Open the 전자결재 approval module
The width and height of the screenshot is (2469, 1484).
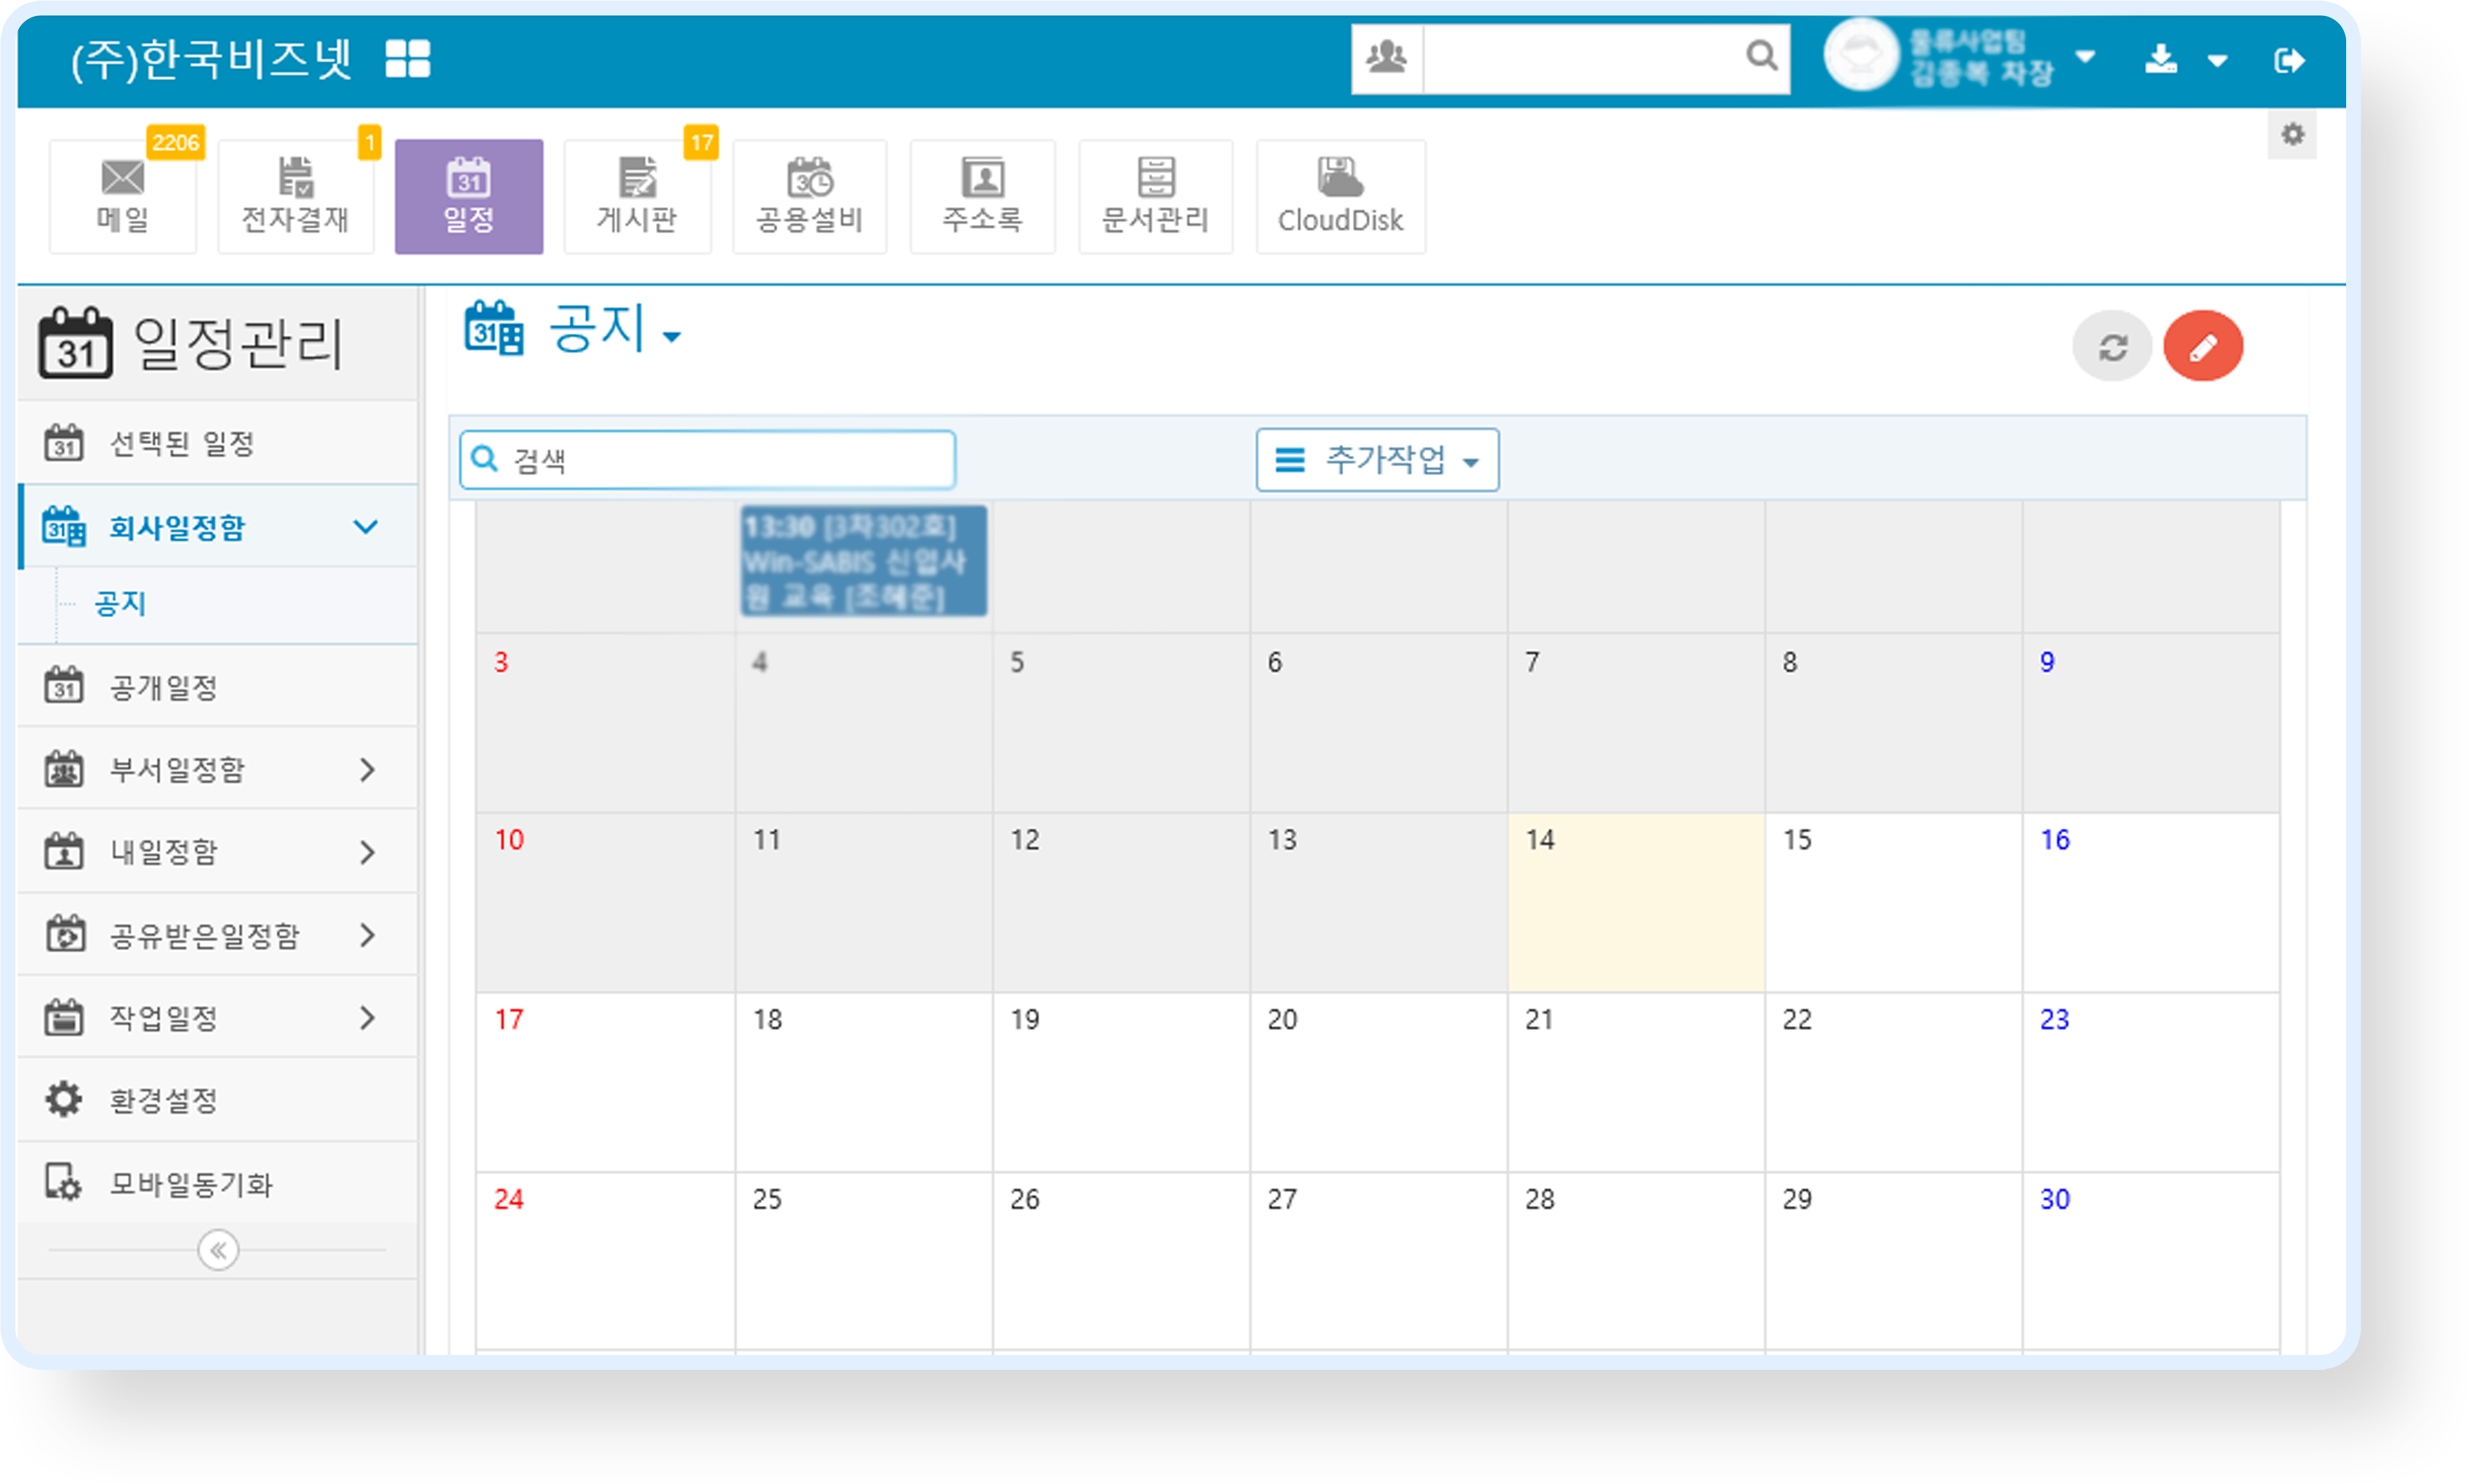click(295, 196)
